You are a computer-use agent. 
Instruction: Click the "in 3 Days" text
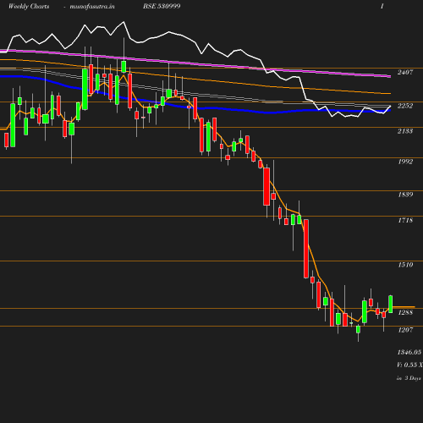409,378
